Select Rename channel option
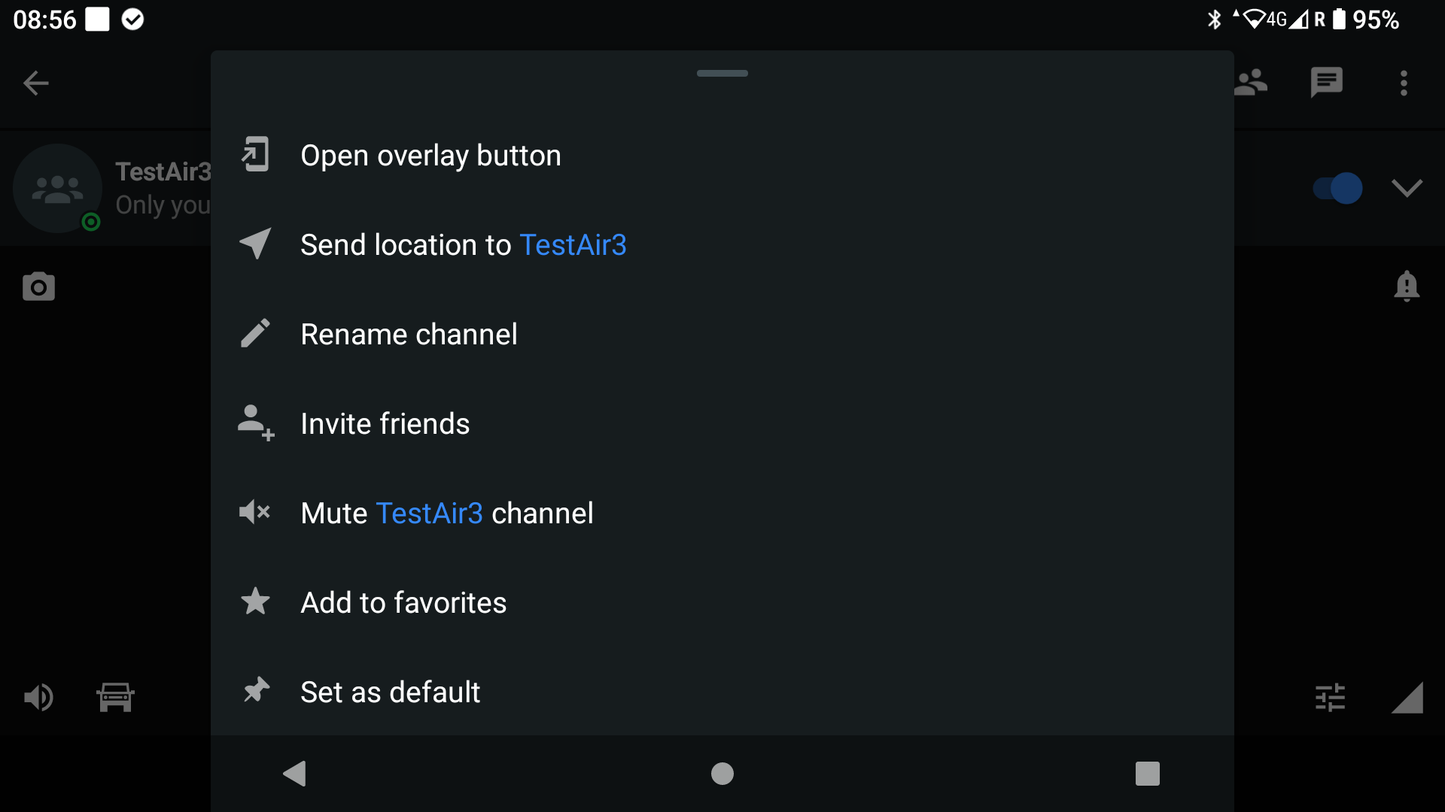The image size is (1445, 812). click(x=722, y=335)
